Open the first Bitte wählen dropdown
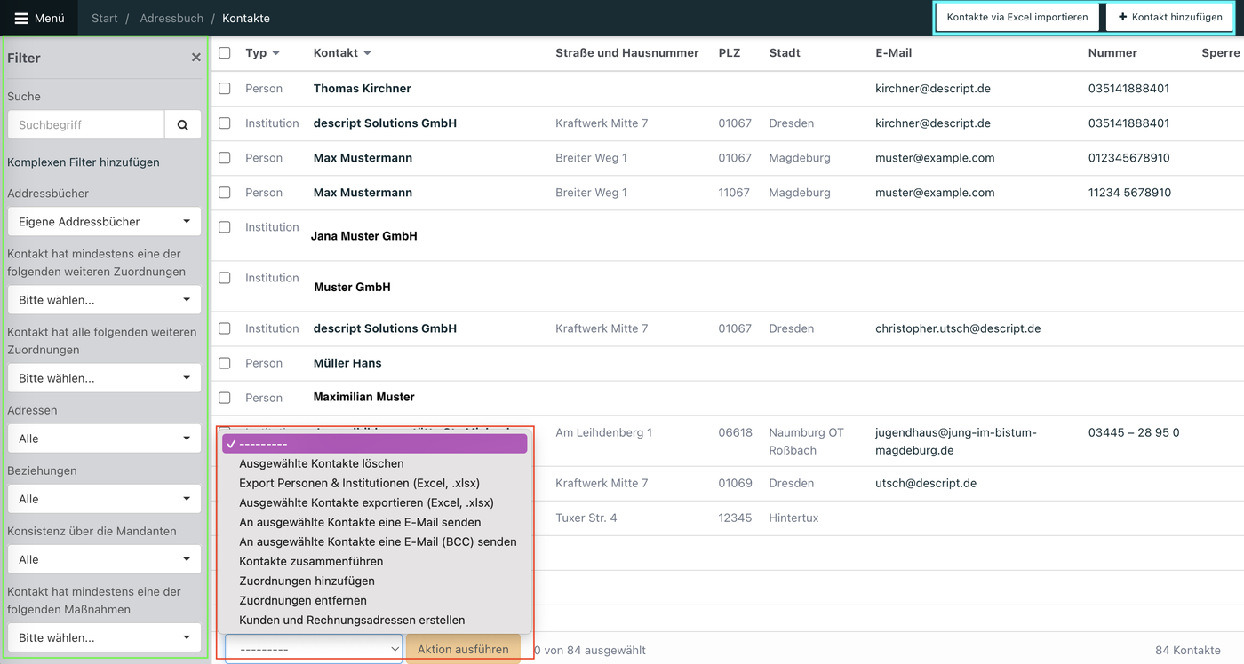The width and height of the screenshot is (1244, 664). (x=103, y=299)
